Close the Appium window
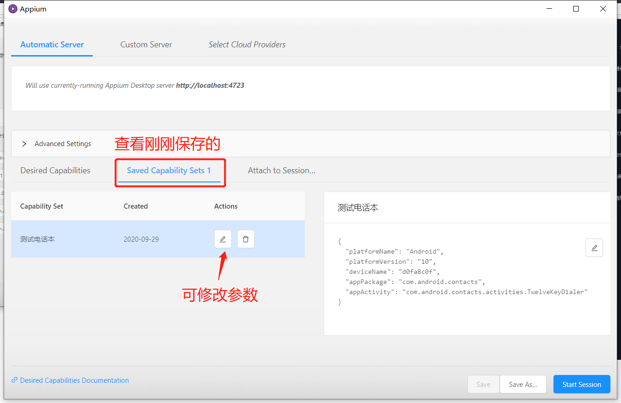The width and height of the screenshot is (621, 403). coord(603,9)
